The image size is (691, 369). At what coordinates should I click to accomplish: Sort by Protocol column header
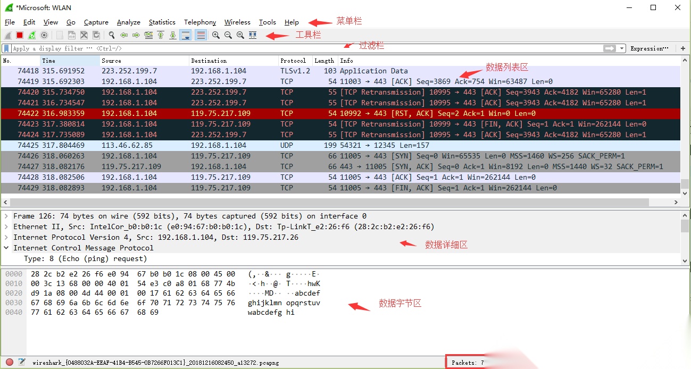(295, 61)
